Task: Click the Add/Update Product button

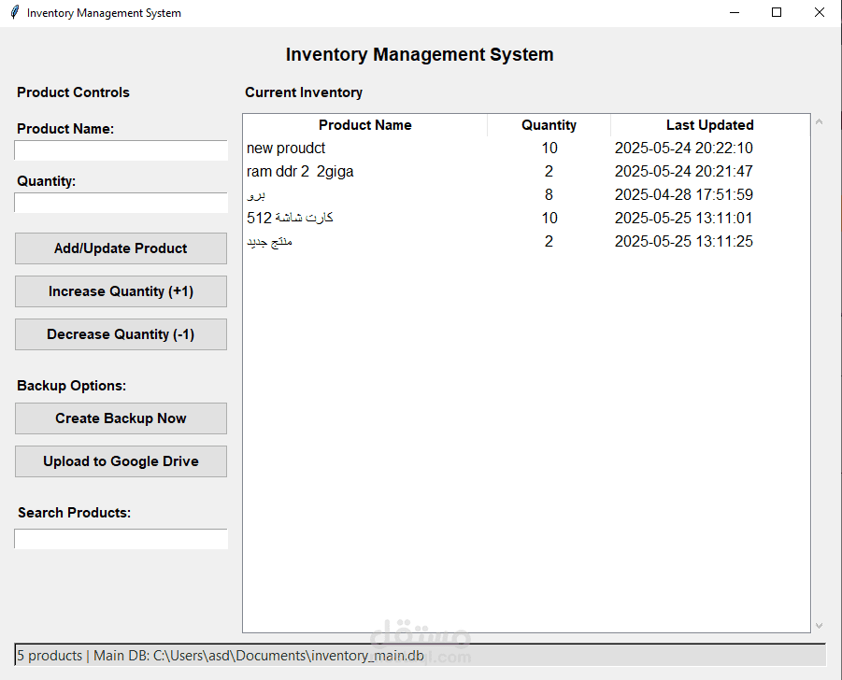Action: click(121, 248)
